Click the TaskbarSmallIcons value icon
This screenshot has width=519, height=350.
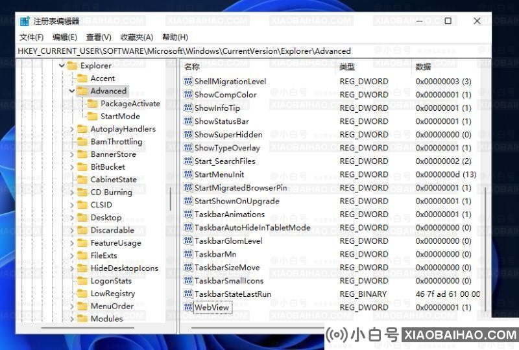coord(188,281)
